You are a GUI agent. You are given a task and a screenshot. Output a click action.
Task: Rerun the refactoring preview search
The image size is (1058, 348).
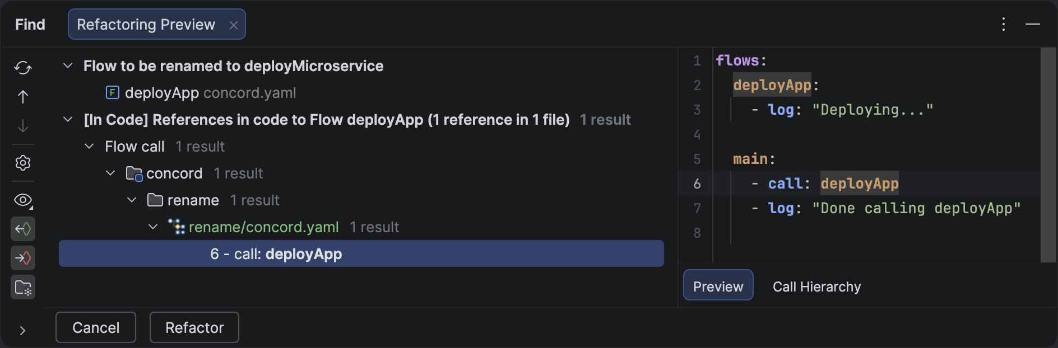[23, 67]
